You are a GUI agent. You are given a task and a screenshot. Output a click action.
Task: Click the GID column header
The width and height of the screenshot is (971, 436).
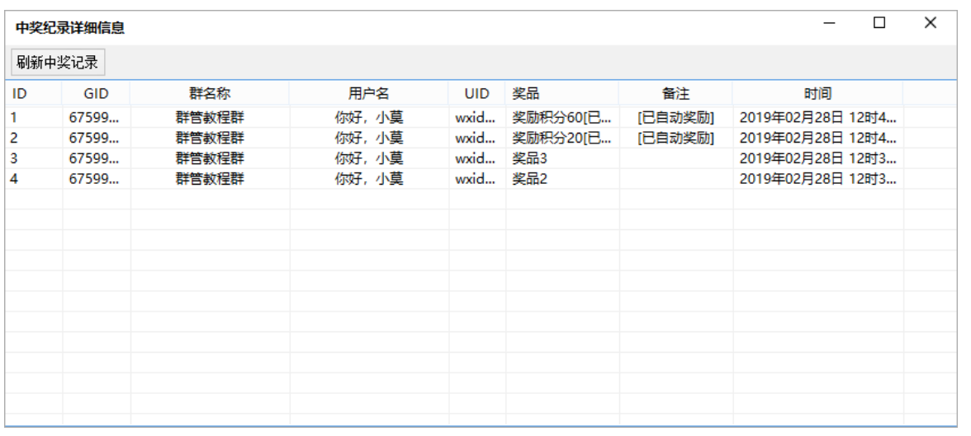click(x=96, y=94)
